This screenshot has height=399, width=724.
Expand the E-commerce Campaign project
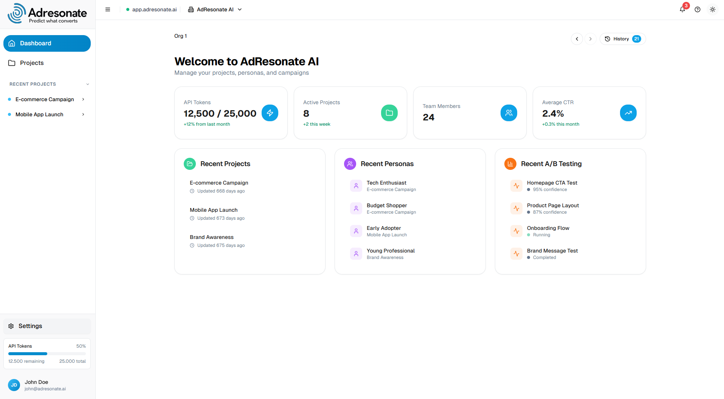[83, 99]
